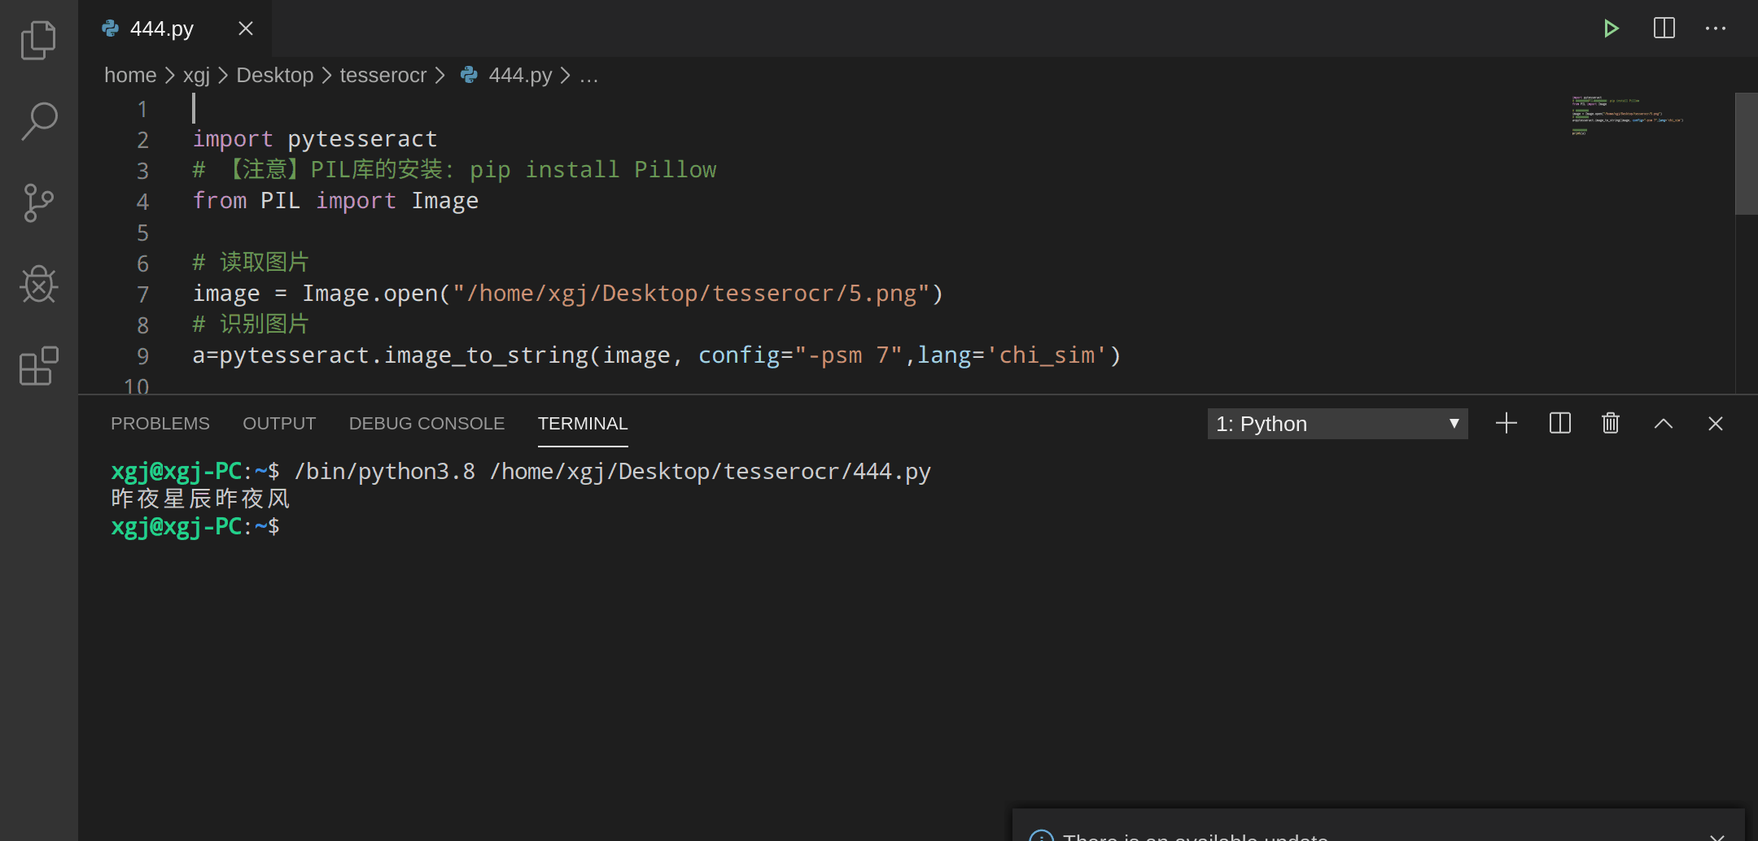
Task: Click line number 9 in the gutter
Action: (142, 356)
